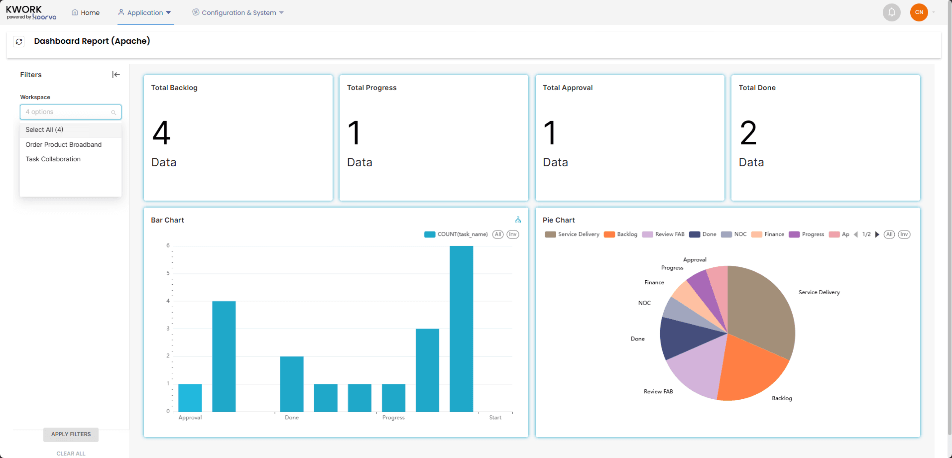Collapse the Filters panel with arrow icon
952x458 pixels.
(x=116, y=75)
